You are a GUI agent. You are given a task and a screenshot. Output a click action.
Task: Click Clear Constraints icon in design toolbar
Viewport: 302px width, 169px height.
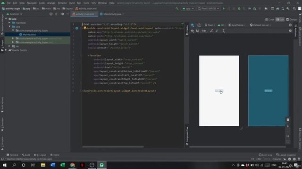tap(211, 31)
